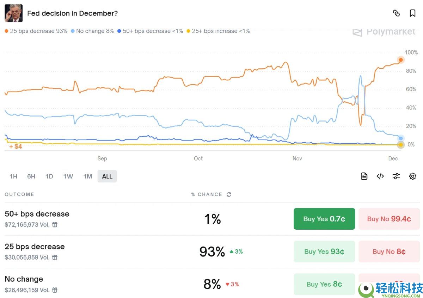The height and width of the screenshot is (298, 423).
Task: Switch chart to 1W range
Action: [68, 176]
